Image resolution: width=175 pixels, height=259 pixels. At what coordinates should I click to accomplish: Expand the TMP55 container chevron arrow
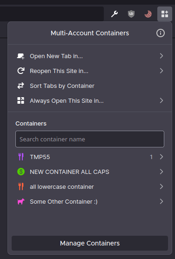coord(162,157)
